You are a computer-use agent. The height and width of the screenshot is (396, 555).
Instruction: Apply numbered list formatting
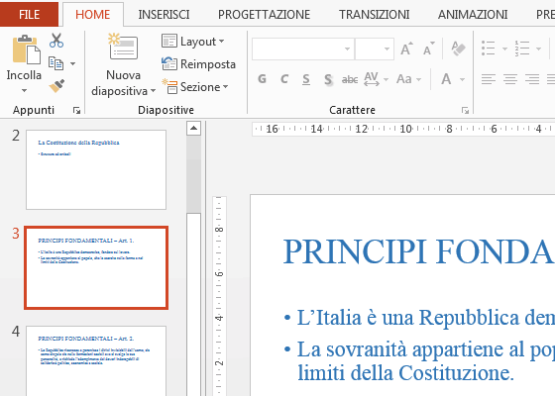522,49
